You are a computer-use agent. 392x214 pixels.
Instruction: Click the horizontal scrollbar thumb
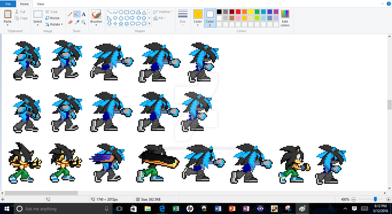[41, 193]
